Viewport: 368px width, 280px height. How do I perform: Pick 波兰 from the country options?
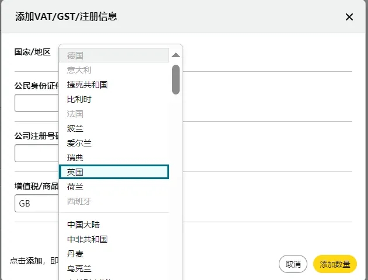coord(75,128)
